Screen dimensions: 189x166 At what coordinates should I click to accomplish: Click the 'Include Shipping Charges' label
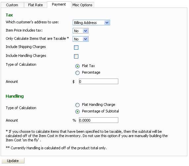pyautogui.click(x=26, y=47)
